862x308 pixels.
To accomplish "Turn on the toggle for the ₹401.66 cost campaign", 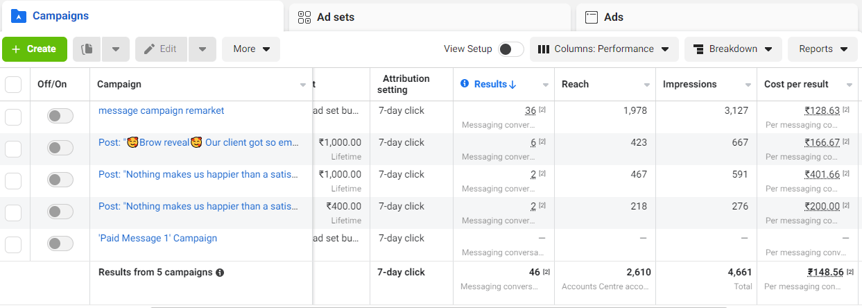I will tap(60, 180).
